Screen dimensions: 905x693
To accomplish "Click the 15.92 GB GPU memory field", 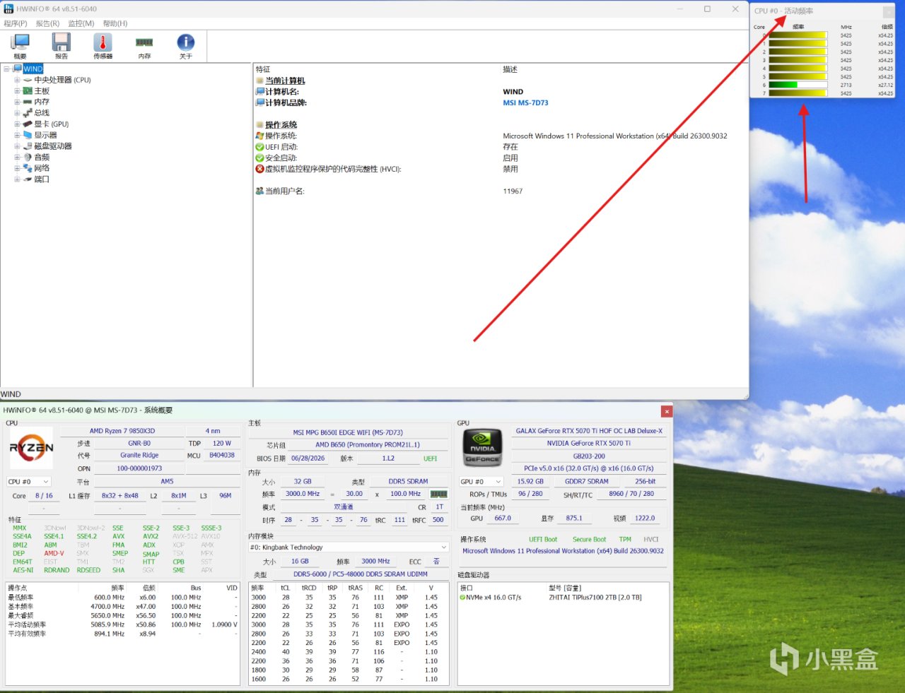I will [530, 482].
